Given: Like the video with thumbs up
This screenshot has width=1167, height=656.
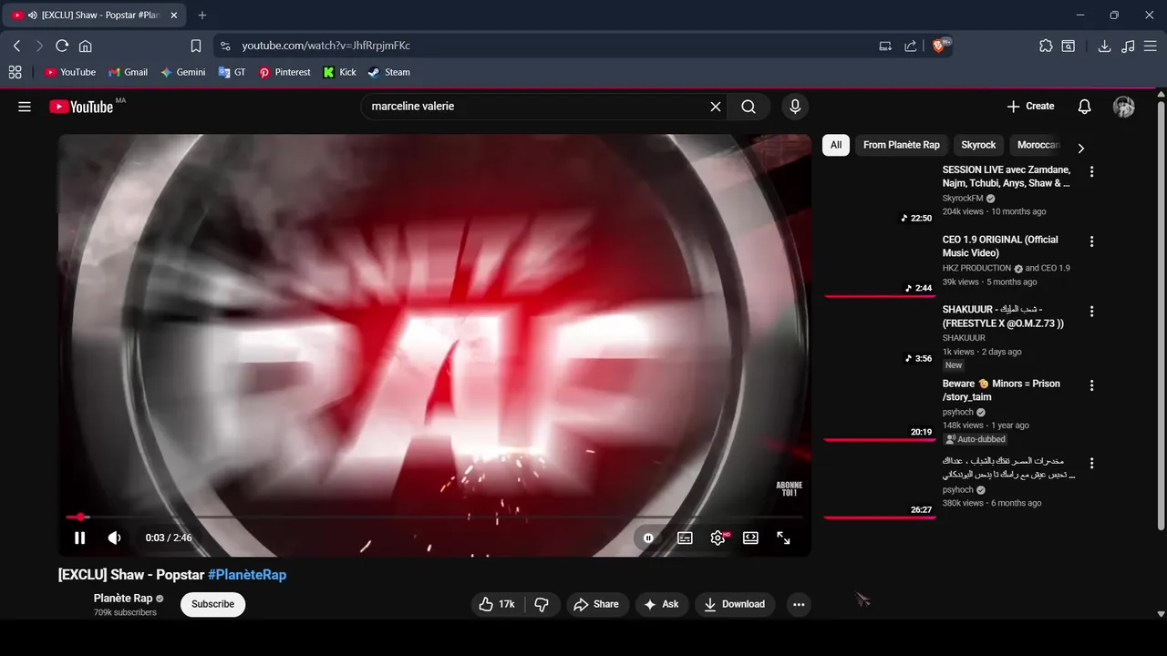Looking at the screenshot, I should pos(498,604).
